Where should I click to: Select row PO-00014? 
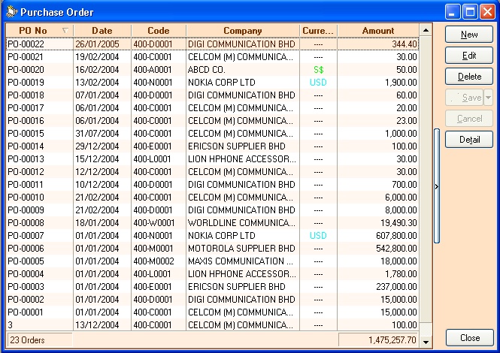pyautogui.click(x=212, y=146)
